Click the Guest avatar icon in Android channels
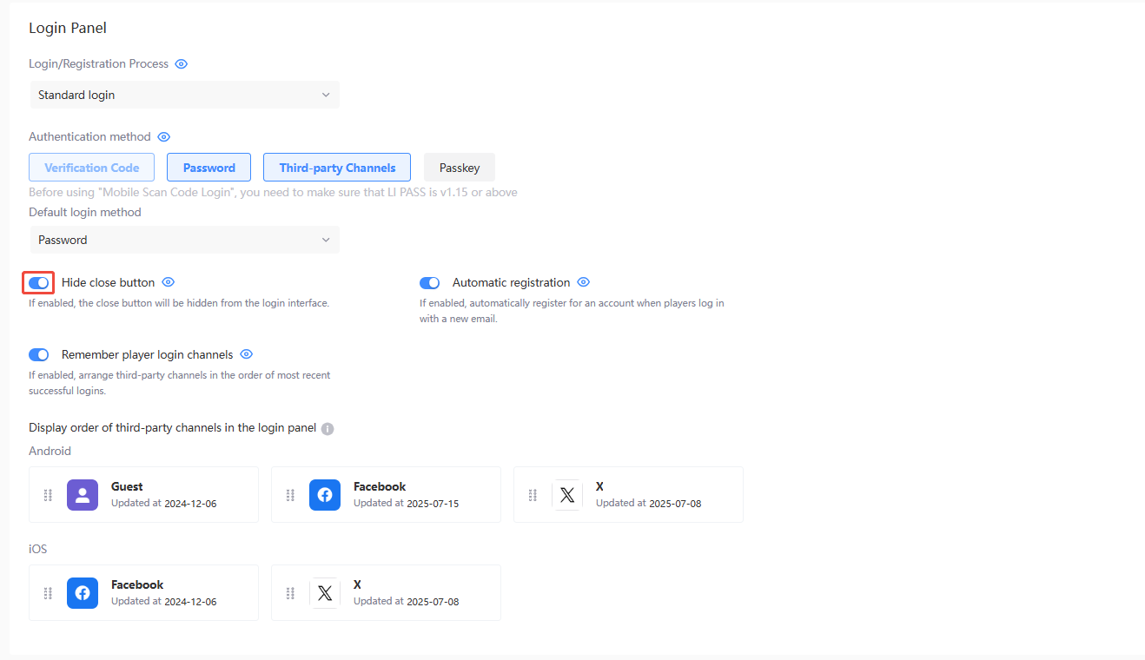This screenshot has width=1145, height=660. [82, 494]
